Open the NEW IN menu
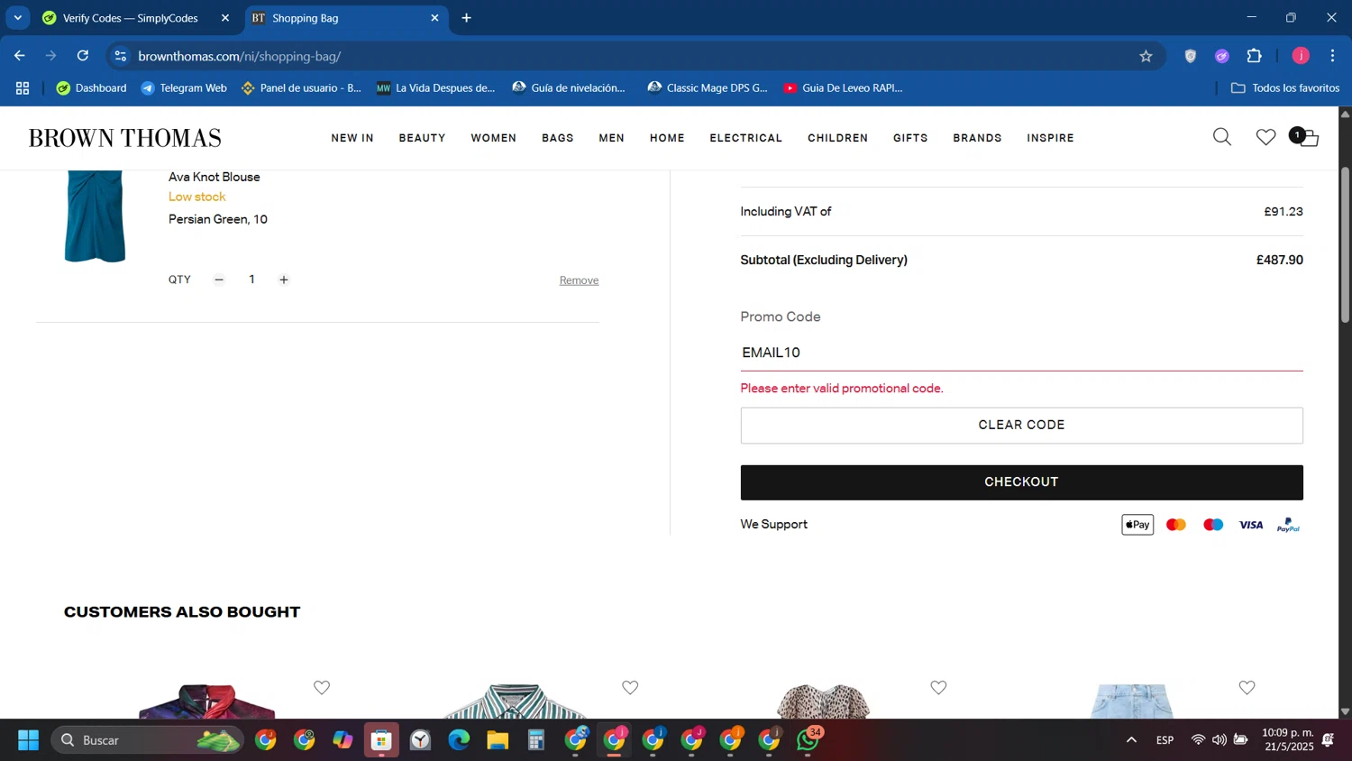The image size is (1352, 761). [x=352, y=138]
